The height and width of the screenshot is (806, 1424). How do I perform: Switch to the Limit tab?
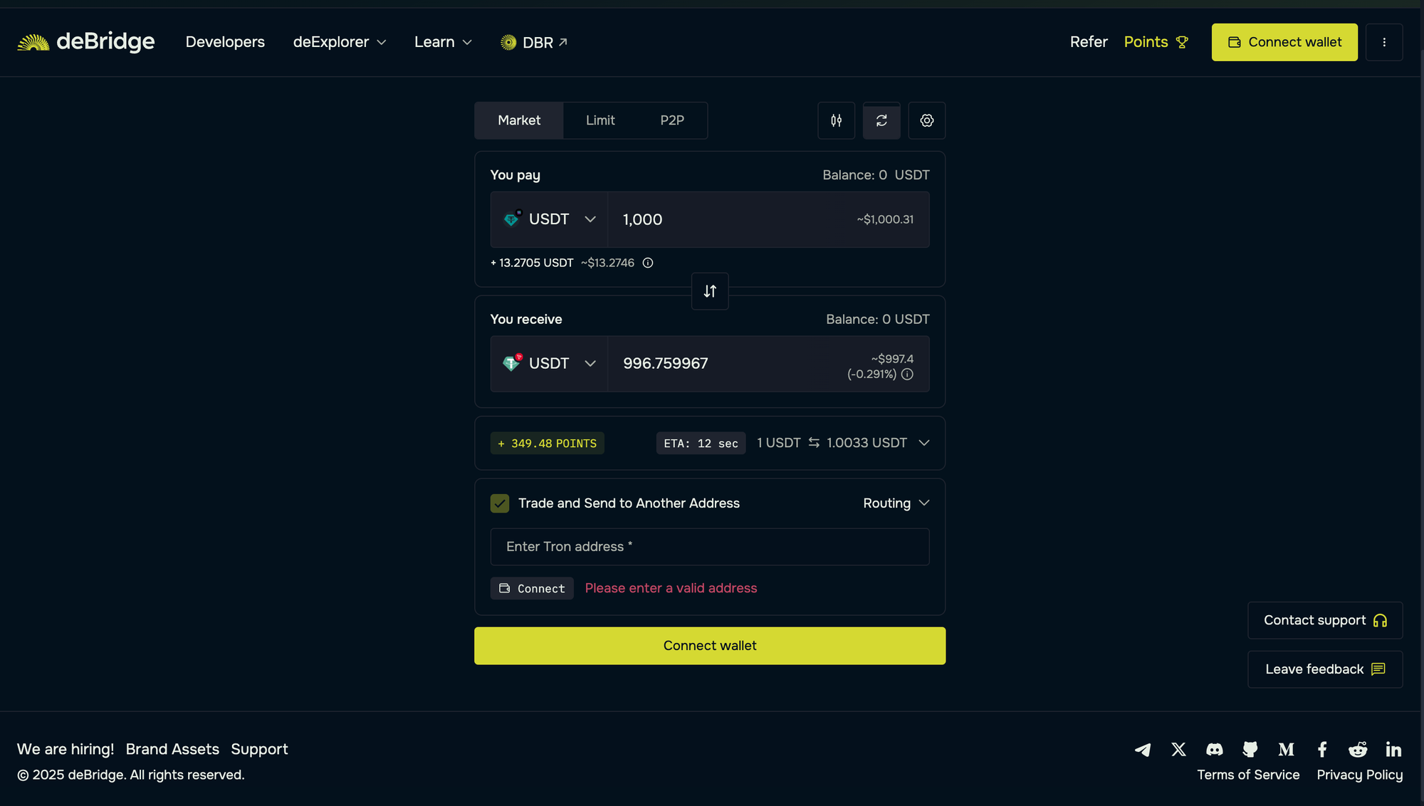point(600,120)
